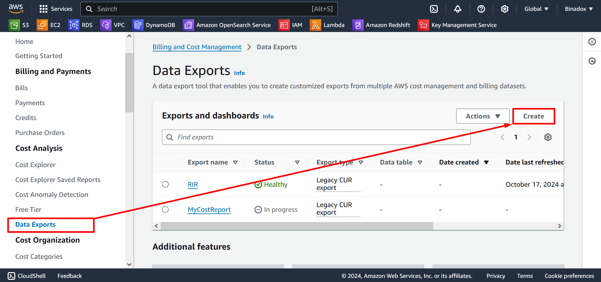601x282 pixels.
Task: Click the sidebar vertical scrollbar thumb
Action: click(129, 83)
